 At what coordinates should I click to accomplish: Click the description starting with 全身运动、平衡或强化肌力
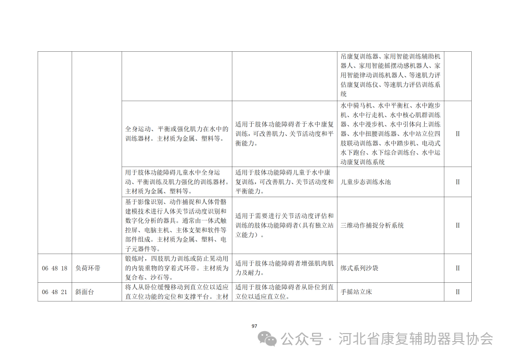tap(177, 134)
